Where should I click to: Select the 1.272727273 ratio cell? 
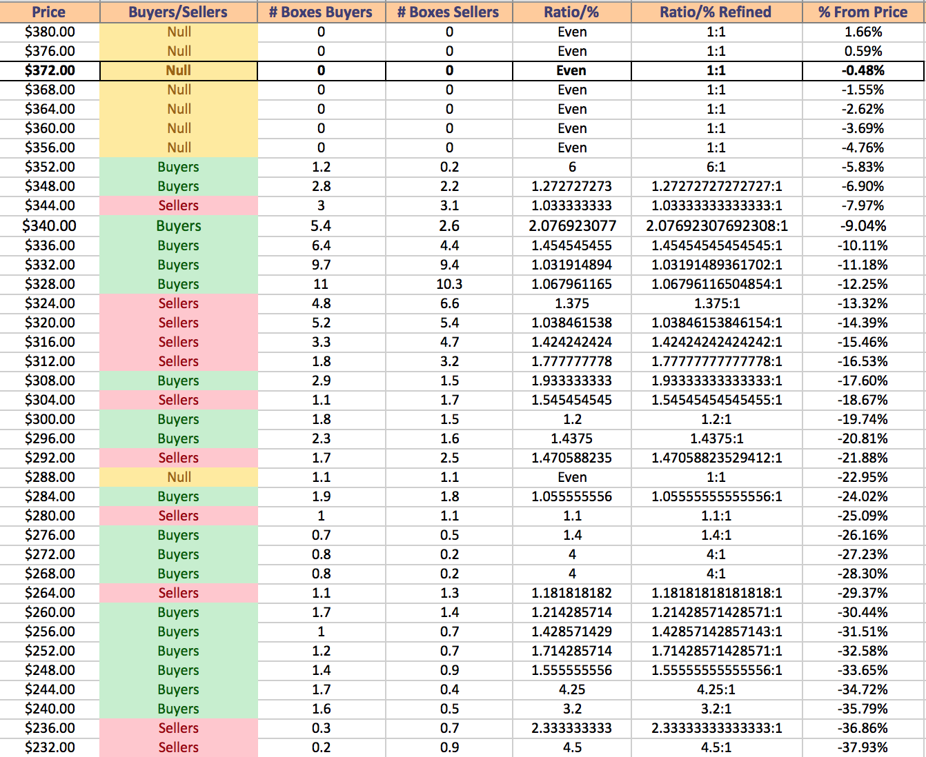(x=572, y=186)
